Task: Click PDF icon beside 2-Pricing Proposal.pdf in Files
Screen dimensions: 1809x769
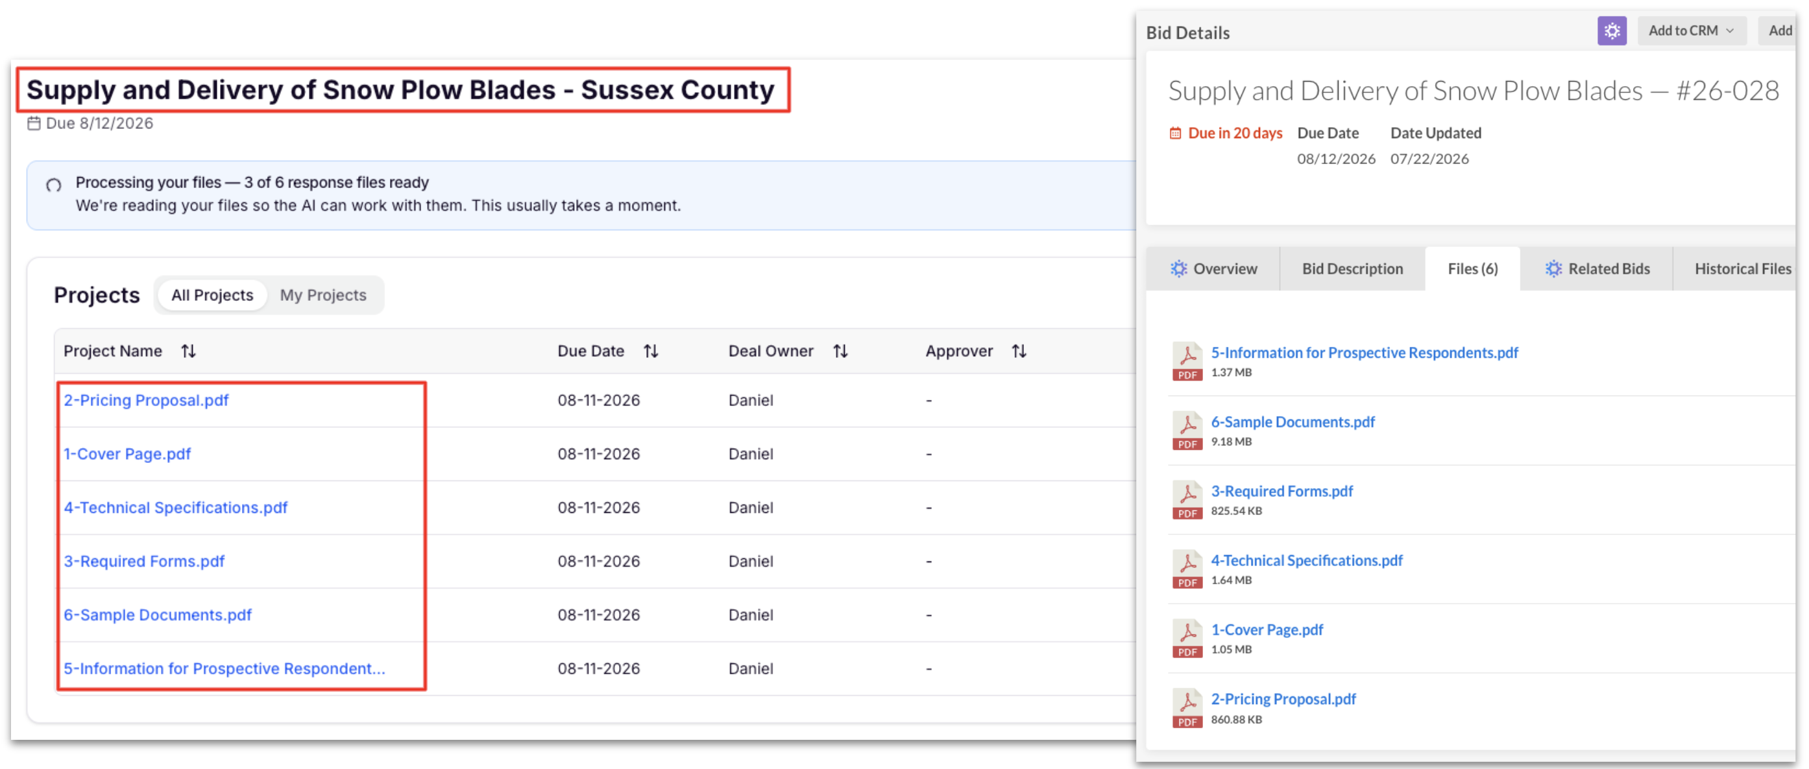Action: point(1187,708)
